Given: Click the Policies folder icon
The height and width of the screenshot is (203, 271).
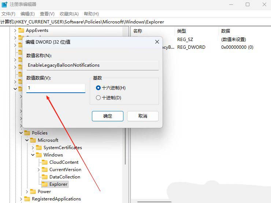Looking at the screenshot, I should point(27,133).
